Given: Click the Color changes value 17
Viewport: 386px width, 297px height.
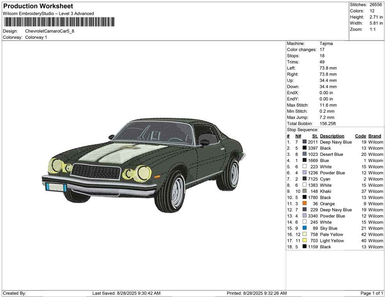Looking at the screenshot, I should [x=322, y=50].
